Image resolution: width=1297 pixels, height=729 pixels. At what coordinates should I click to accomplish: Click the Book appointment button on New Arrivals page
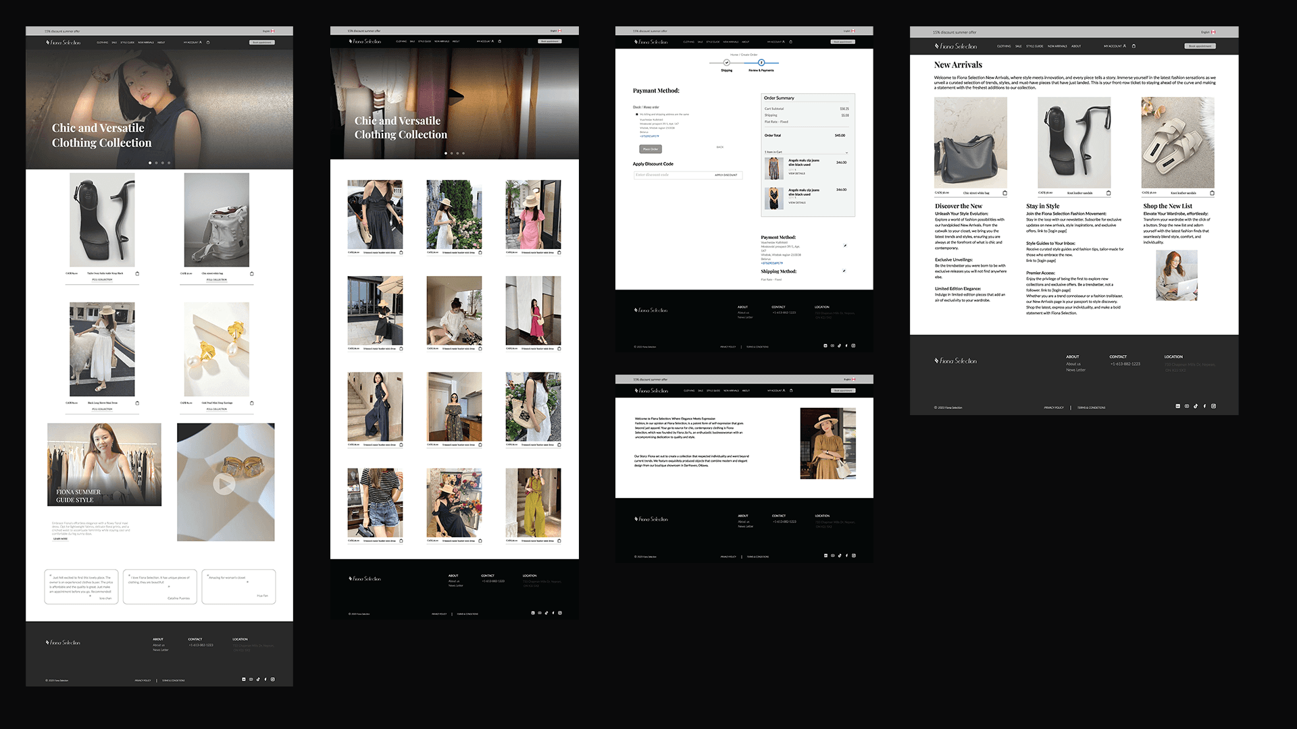click(1200, 46)
